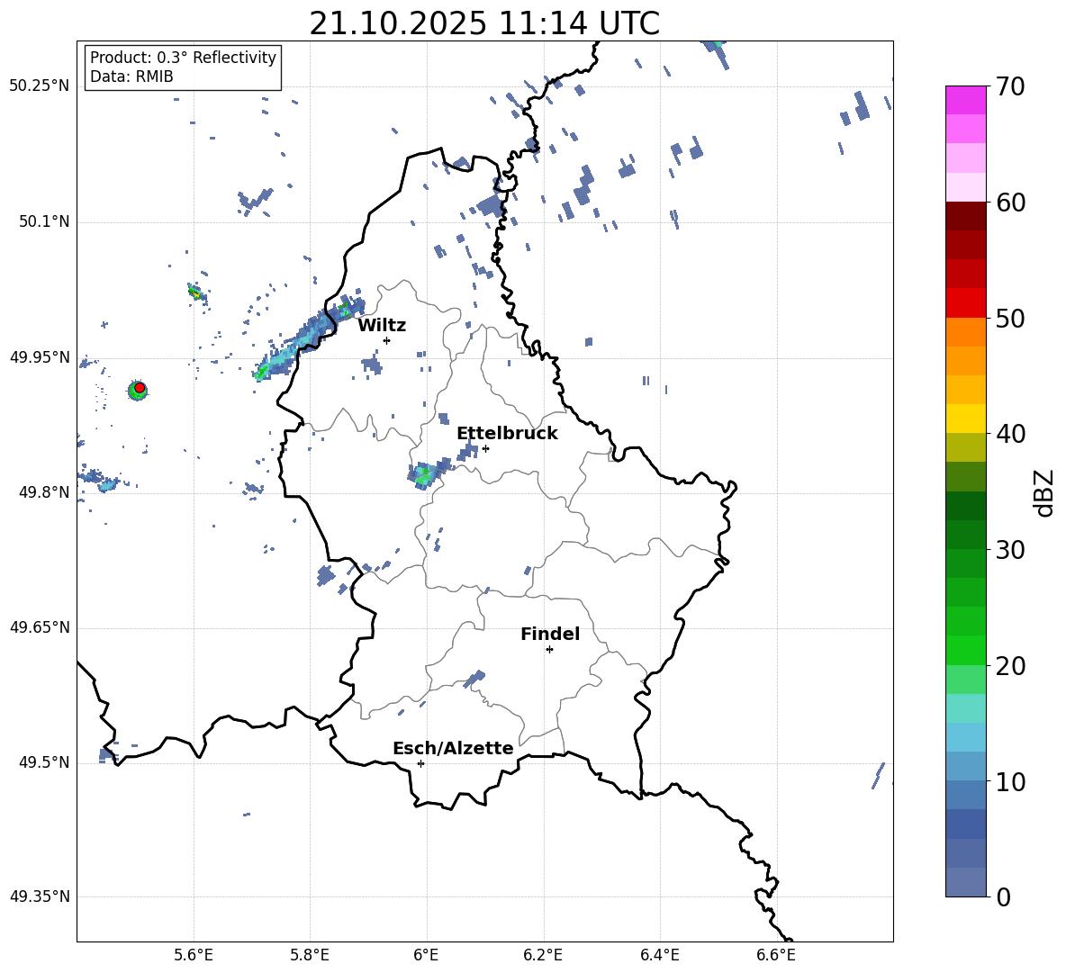Click the magenta swatch topping the colorbar
The image size is (1066, 973).
(x=965, y=101)
